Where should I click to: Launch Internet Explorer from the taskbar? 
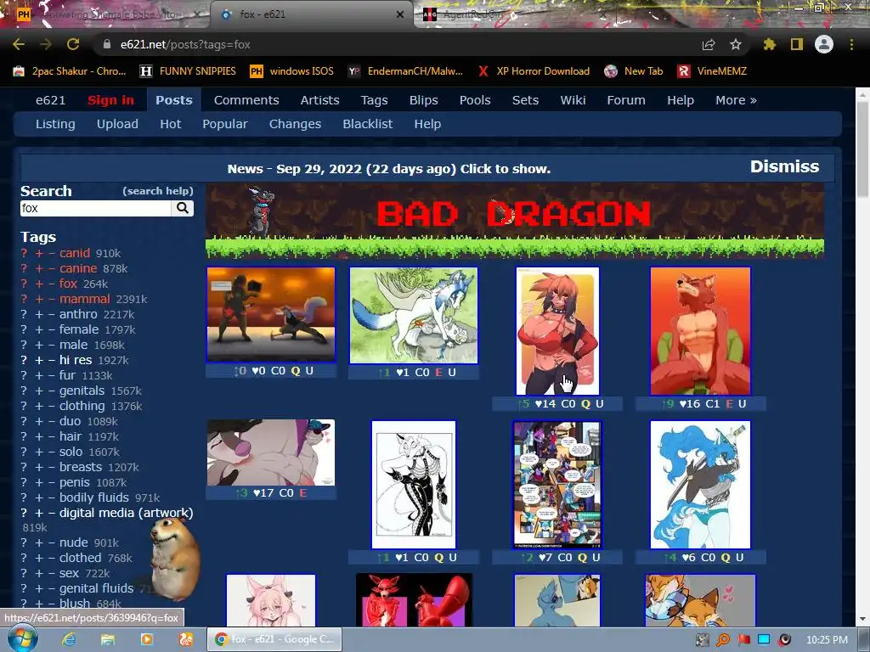69,639
